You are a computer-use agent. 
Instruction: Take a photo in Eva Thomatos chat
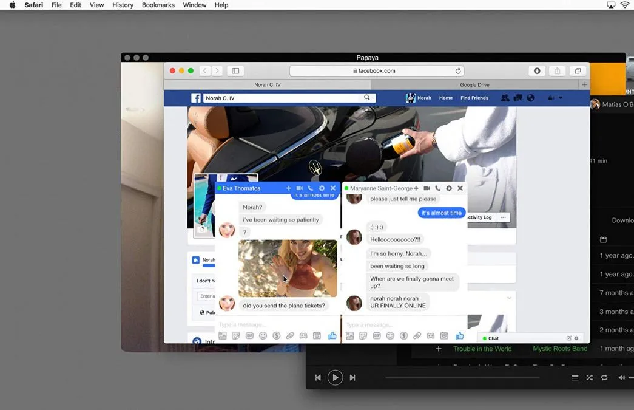click(317, 335)
